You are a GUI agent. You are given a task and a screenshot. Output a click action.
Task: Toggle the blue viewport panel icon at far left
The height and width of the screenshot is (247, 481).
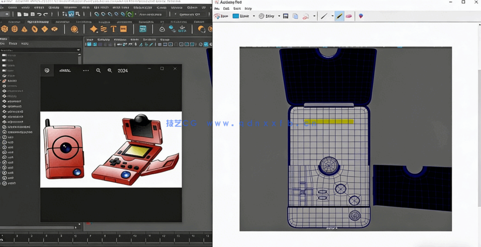coord(89,45)
